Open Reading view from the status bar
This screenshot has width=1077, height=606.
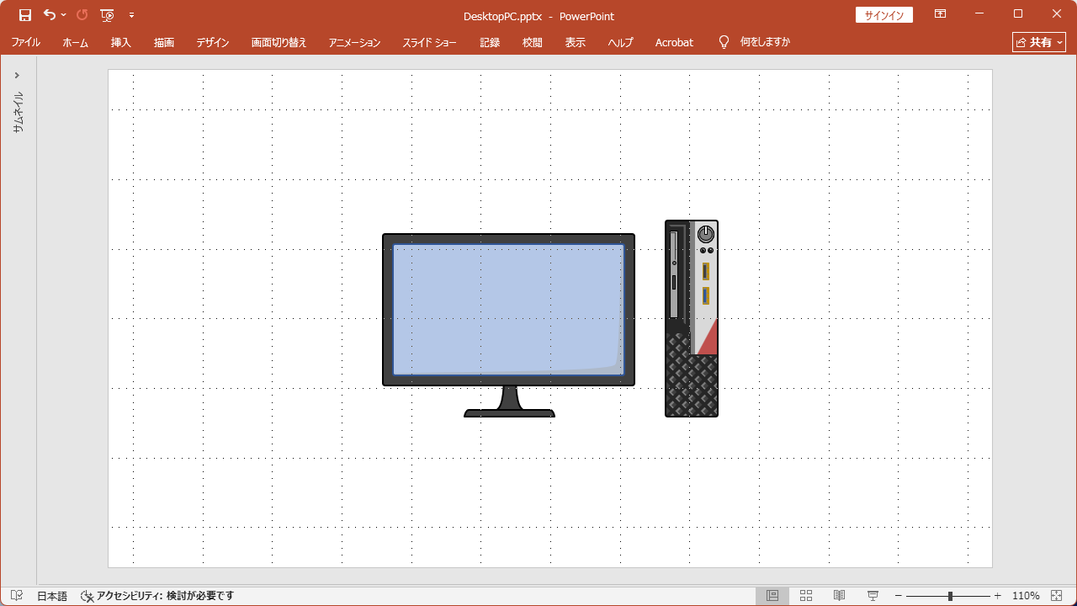[x=839, y=595]
